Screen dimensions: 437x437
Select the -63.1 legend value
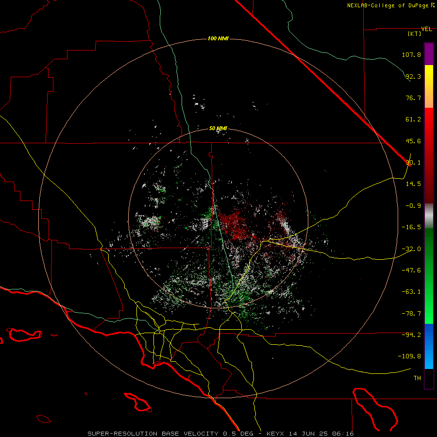(411, 292)
